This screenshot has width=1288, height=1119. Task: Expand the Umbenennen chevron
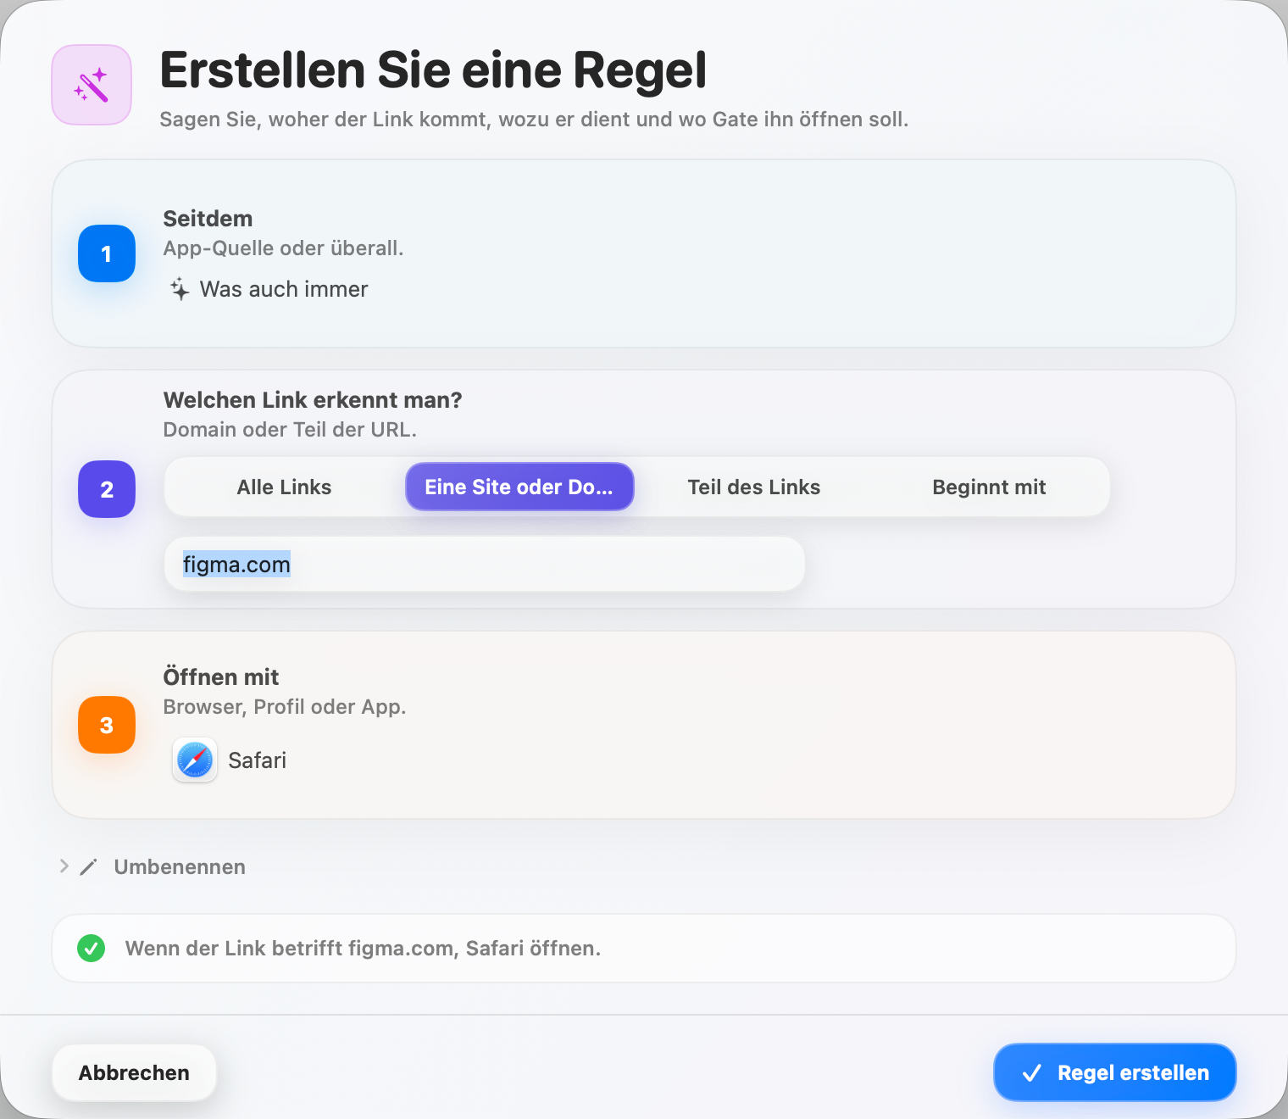(x=64, y=866)
